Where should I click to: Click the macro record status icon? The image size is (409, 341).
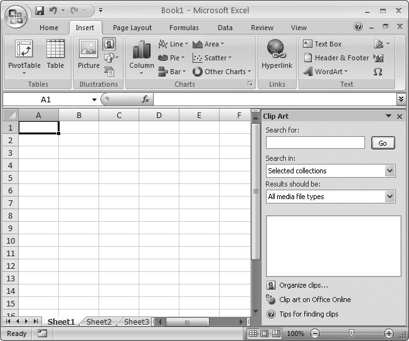click(x=42, y=333)
